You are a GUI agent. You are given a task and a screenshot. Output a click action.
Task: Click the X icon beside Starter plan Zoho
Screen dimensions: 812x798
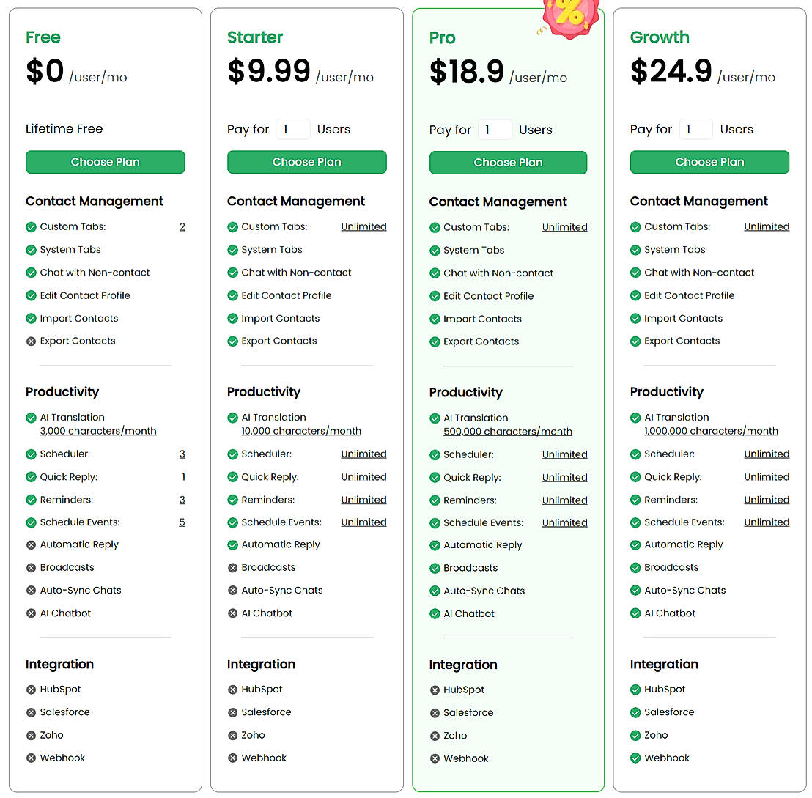[232, 736]
